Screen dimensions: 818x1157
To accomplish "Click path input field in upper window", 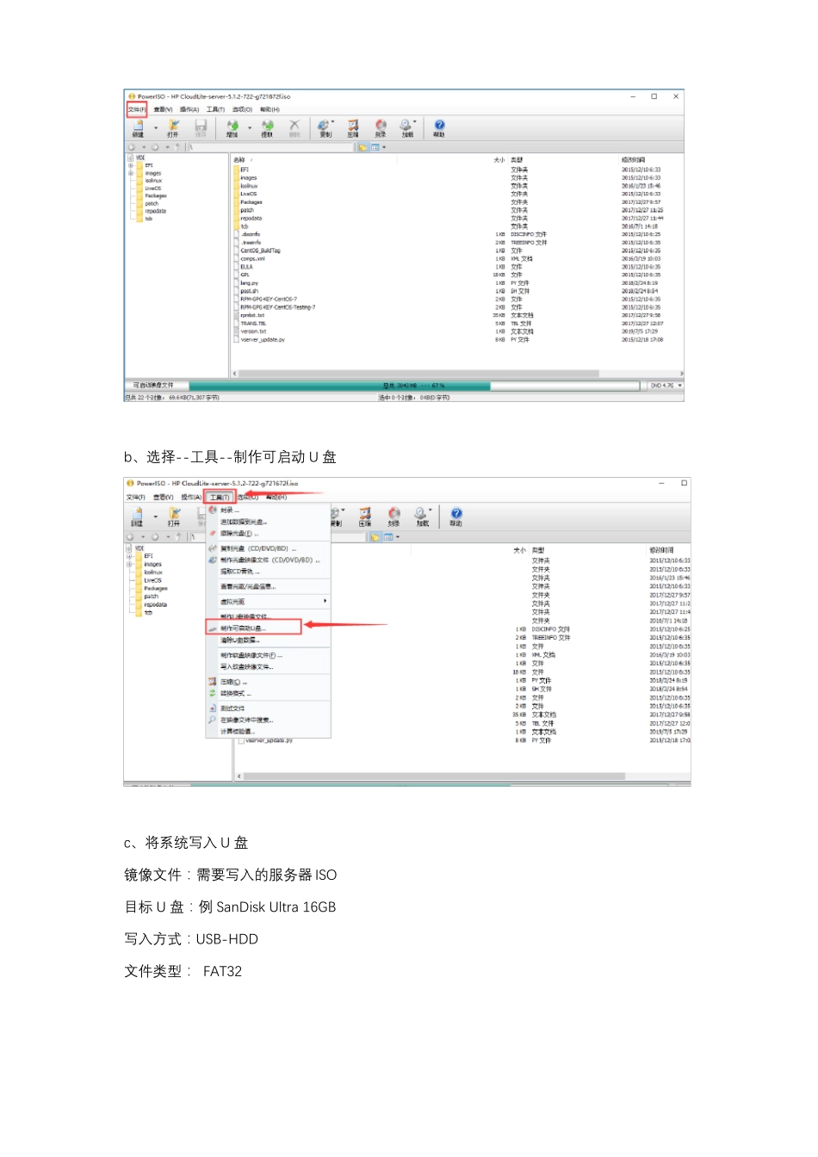I will pyautogui.click(x=271, y=147).
